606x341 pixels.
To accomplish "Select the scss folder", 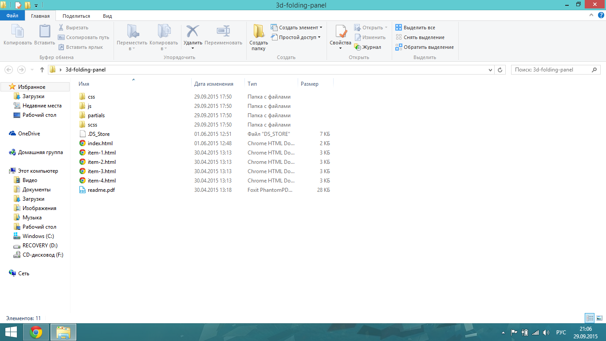I will coord(92,125).
